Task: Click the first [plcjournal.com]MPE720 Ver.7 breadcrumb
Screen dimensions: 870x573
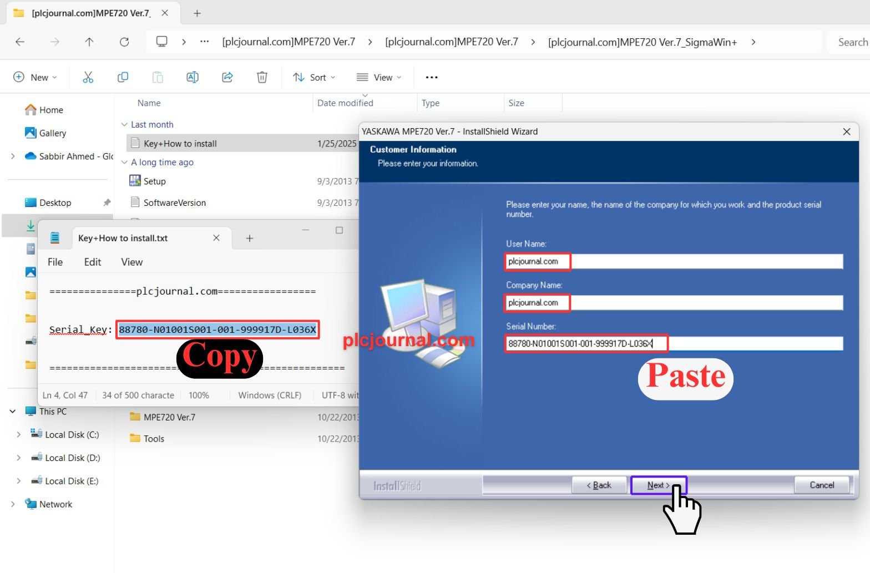Action: pyautogui.click(x=289, y=42)
